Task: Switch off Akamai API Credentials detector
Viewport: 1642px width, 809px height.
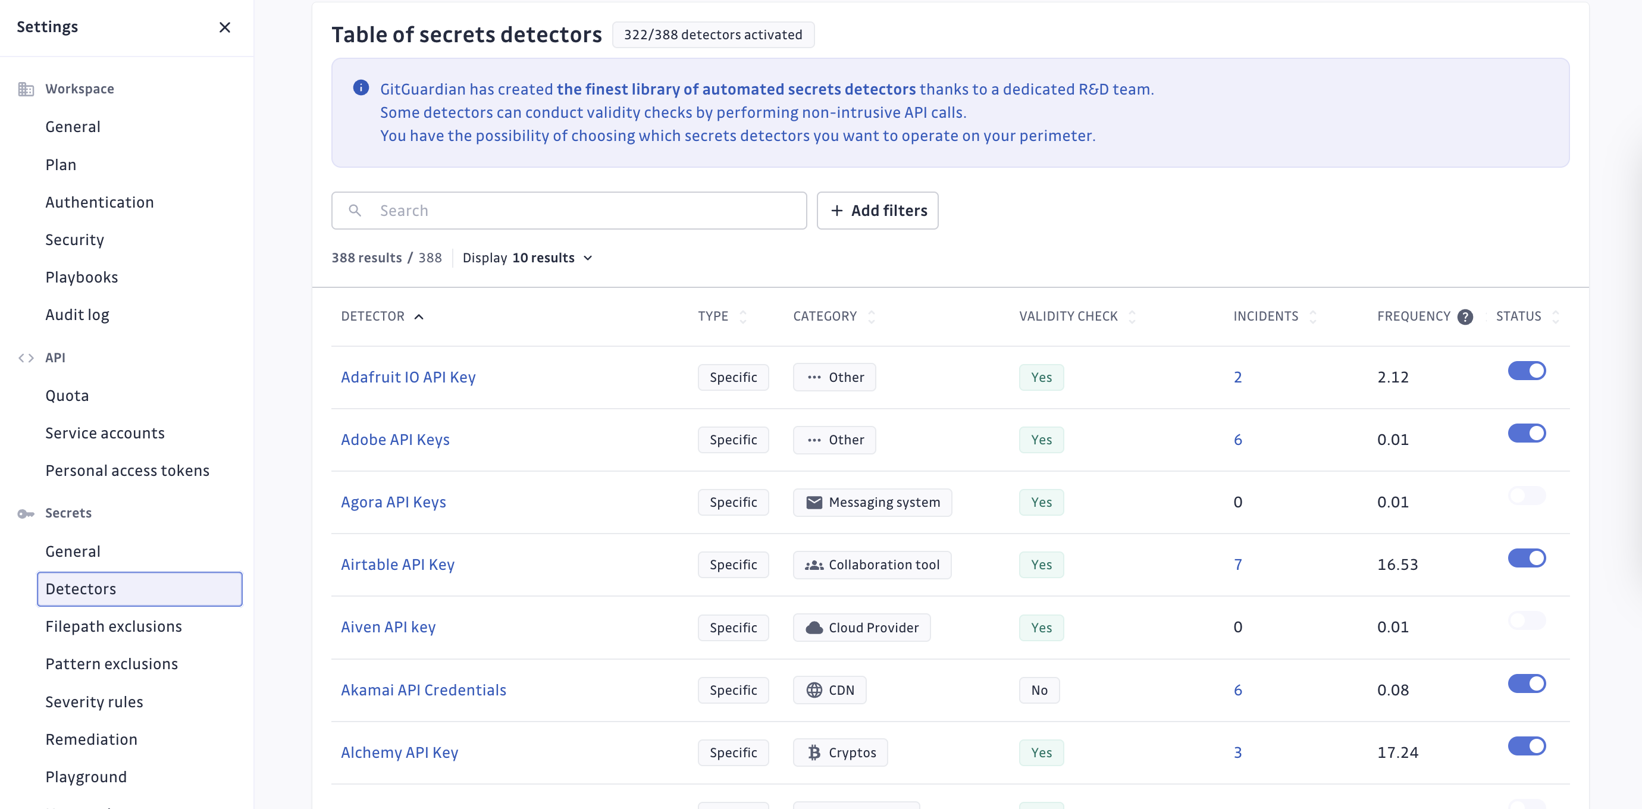Action: pos(1526,684)
